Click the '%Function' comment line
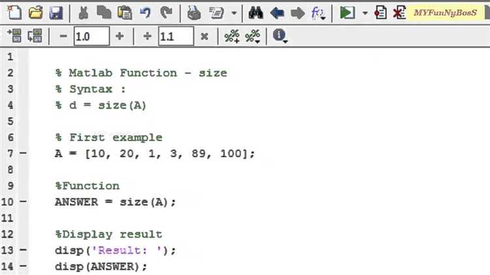 [87, 186]
